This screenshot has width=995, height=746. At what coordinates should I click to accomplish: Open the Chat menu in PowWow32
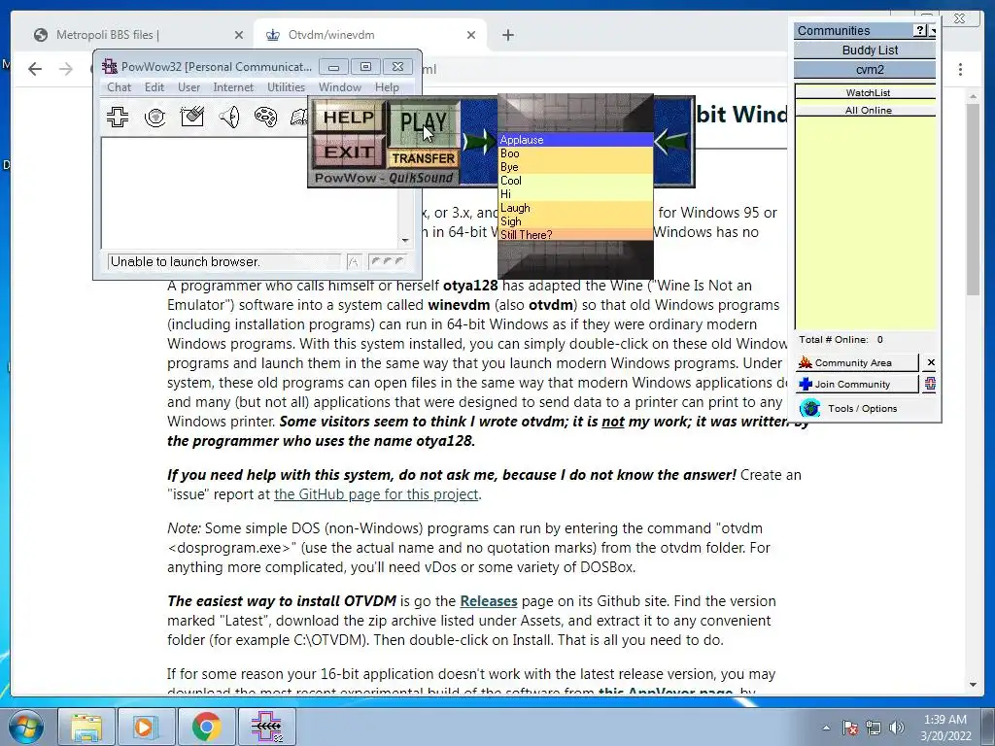point(119,86)
